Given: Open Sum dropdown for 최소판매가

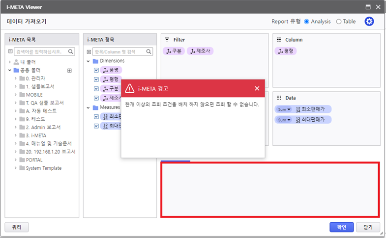Looking at the screenshot, I should (x=284, y=109).
